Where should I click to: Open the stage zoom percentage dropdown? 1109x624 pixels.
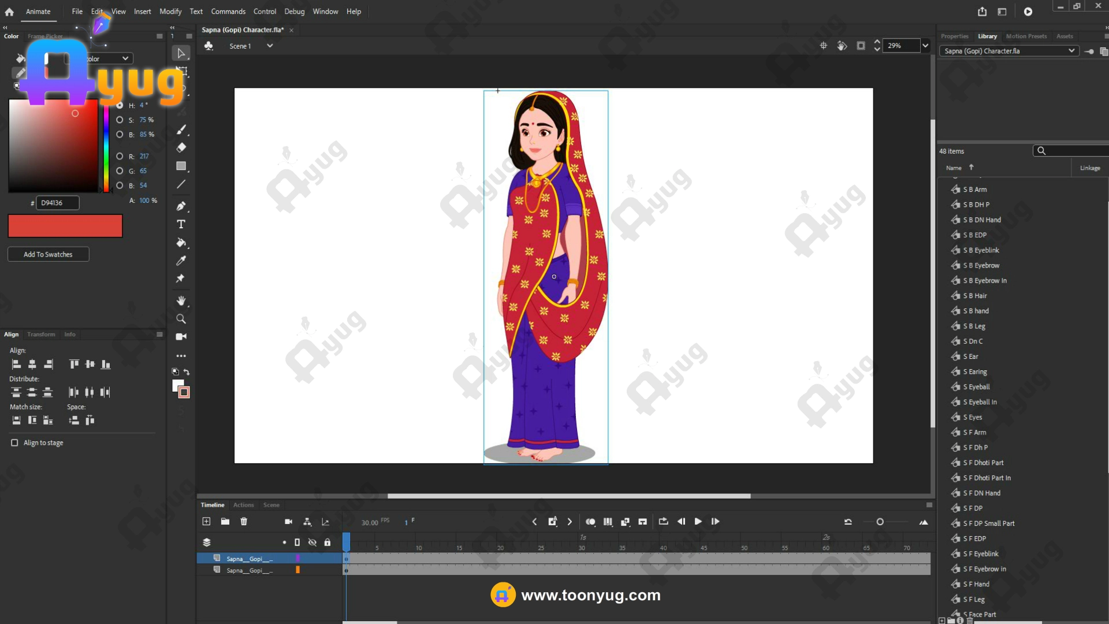(x=925, y=46)
